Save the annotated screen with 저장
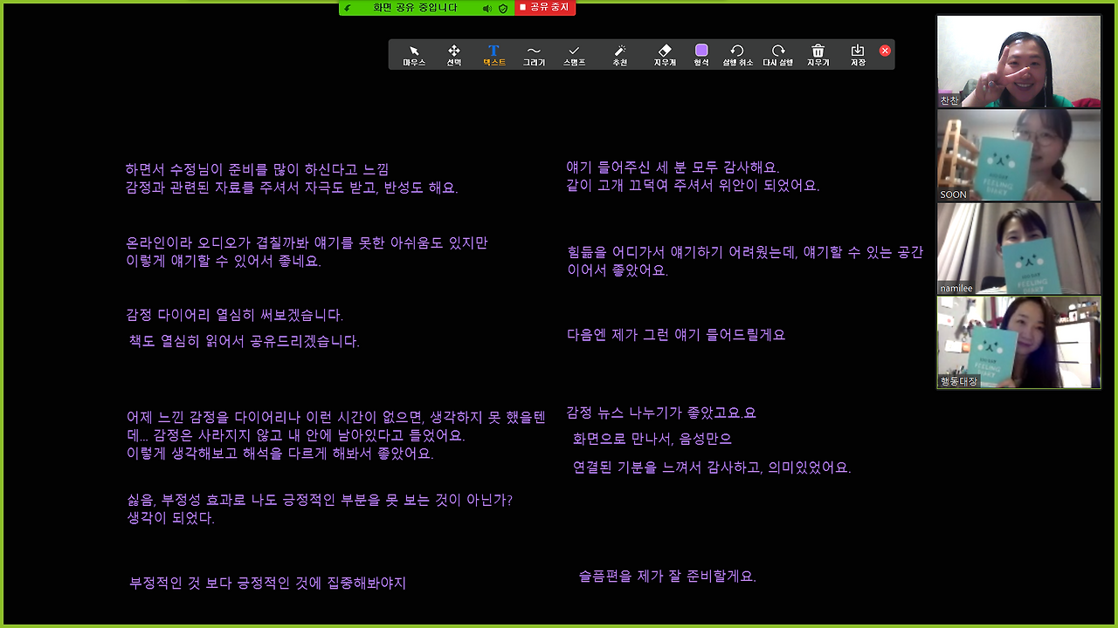Viewport: 1118px width, 628px height. tap(857, 54)
